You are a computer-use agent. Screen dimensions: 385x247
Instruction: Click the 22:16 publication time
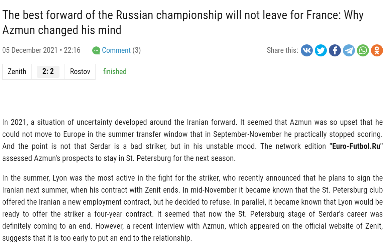click(72, 50)
